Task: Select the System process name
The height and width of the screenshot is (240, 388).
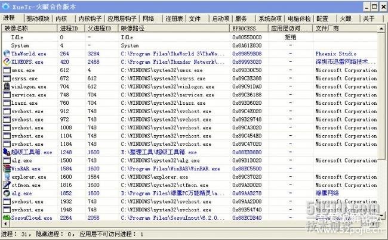Action: 20,45
